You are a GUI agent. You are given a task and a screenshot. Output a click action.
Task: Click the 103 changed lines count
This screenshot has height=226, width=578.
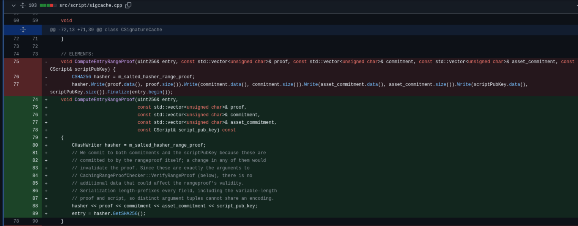click(33, 6)
